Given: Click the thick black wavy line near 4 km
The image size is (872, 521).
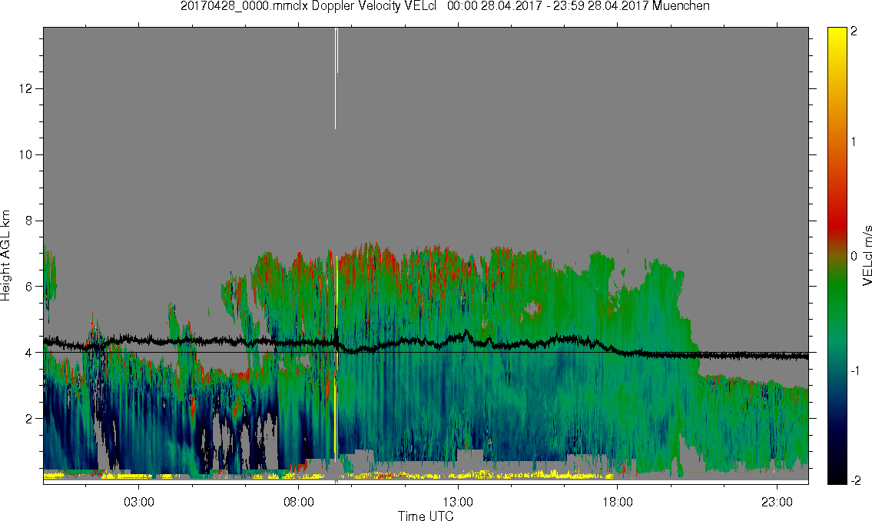Looking at the screenshot, I should coord(426,343).
